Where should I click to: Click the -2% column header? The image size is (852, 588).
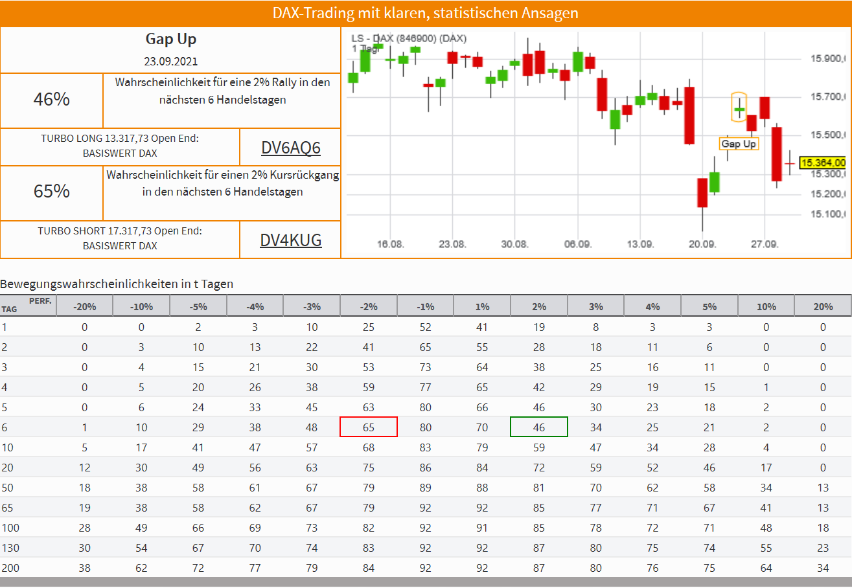(369, 306)
